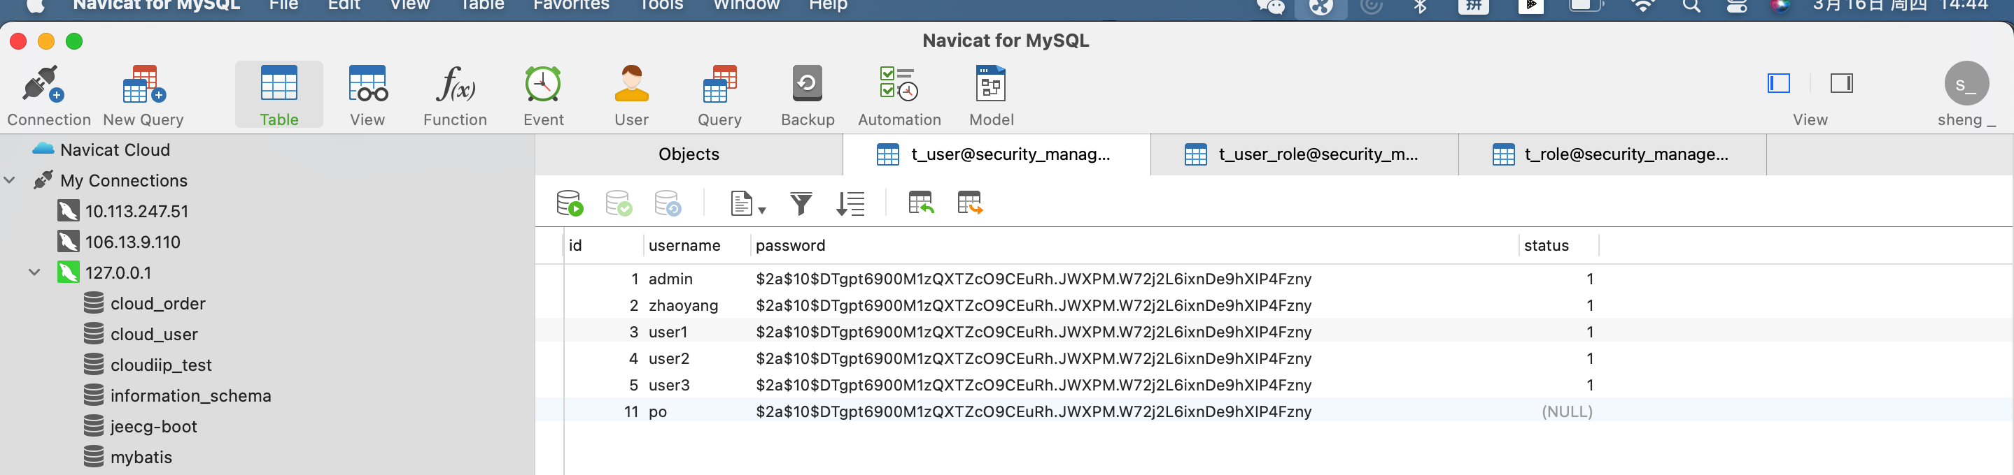Open the Favorites menu
The image size is (2014, 475).
[x=571, y=6]
